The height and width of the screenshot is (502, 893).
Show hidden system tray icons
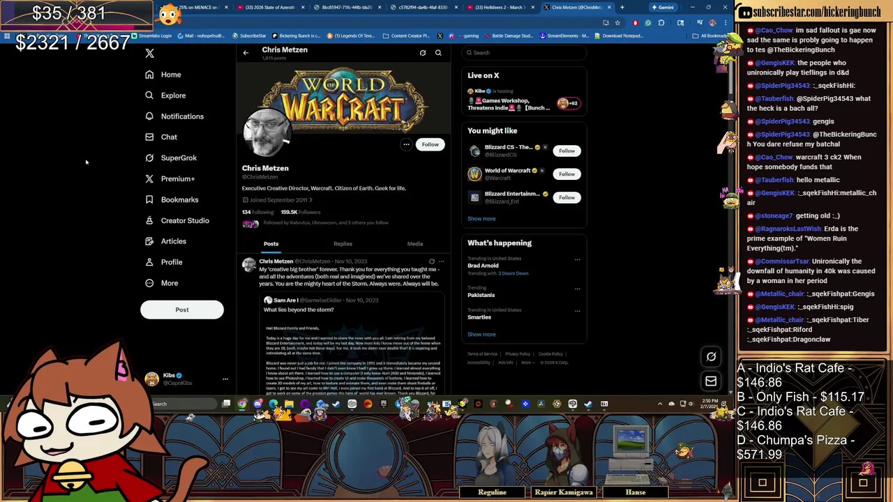pos(660,404)
